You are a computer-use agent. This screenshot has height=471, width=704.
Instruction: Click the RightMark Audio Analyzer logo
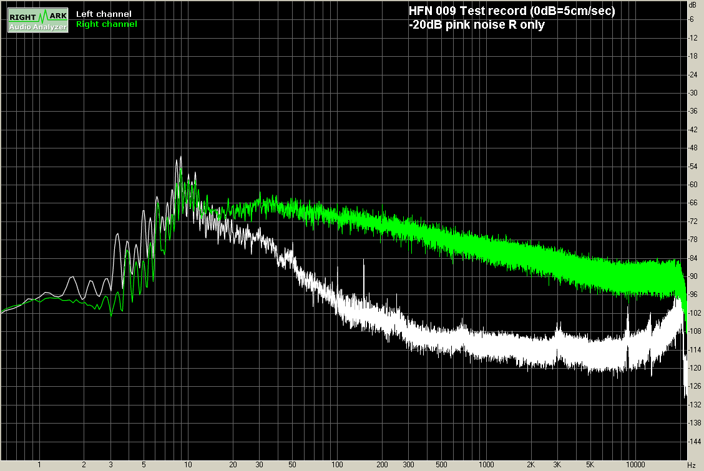[38, 20]
